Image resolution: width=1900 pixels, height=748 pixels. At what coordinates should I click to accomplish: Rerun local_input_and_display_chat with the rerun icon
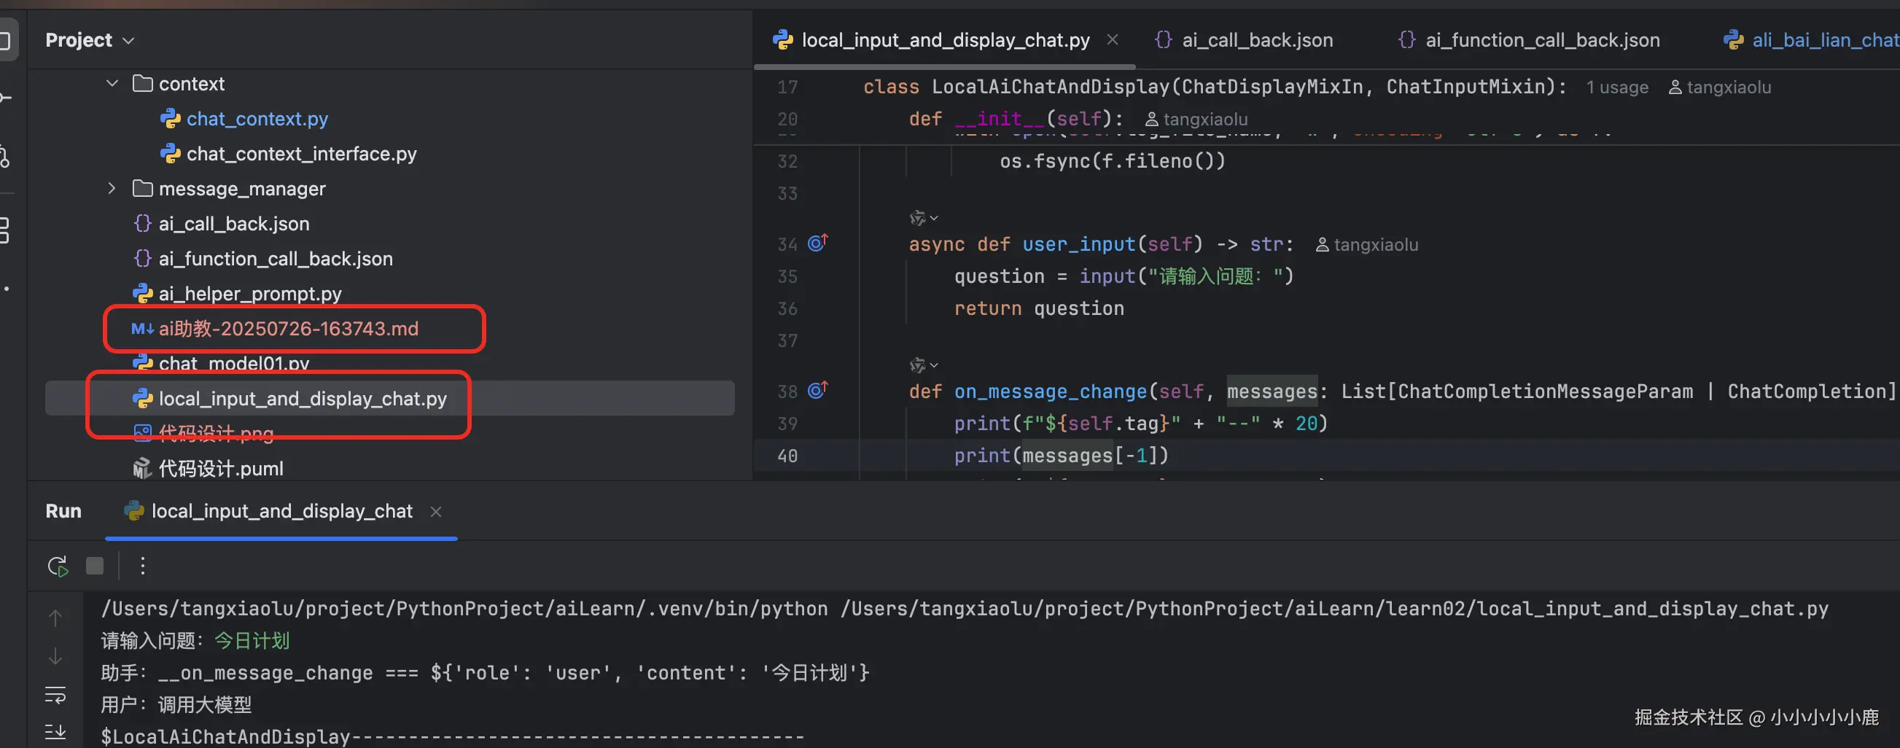58,566
